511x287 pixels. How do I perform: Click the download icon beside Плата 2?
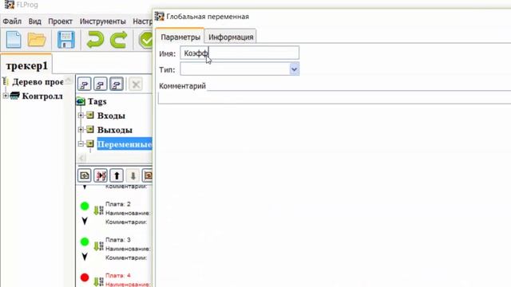98,210
